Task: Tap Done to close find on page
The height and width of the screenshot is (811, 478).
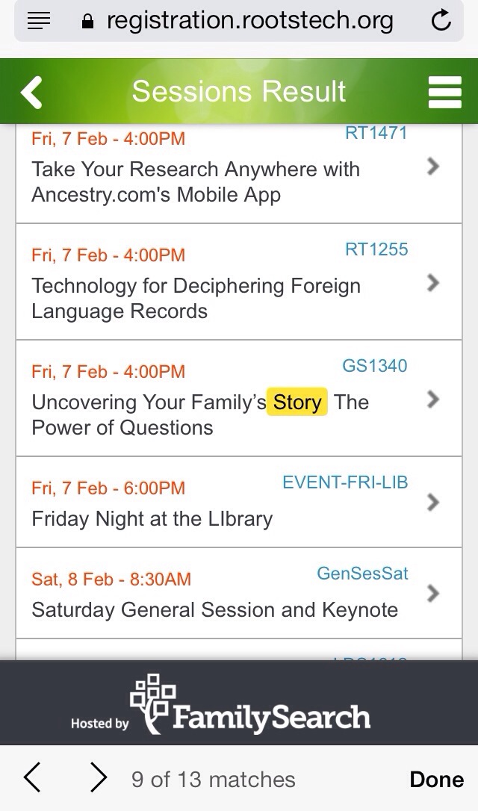Action: tap(437, 780)
